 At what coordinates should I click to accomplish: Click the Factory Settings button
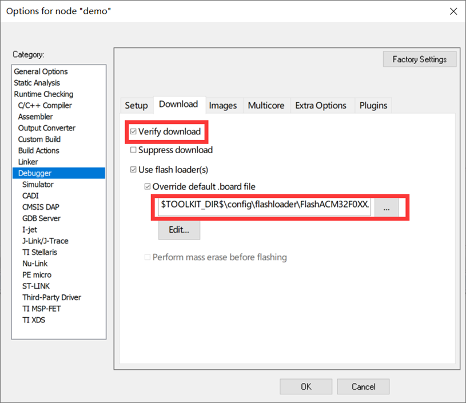click(x=420, y=59)
